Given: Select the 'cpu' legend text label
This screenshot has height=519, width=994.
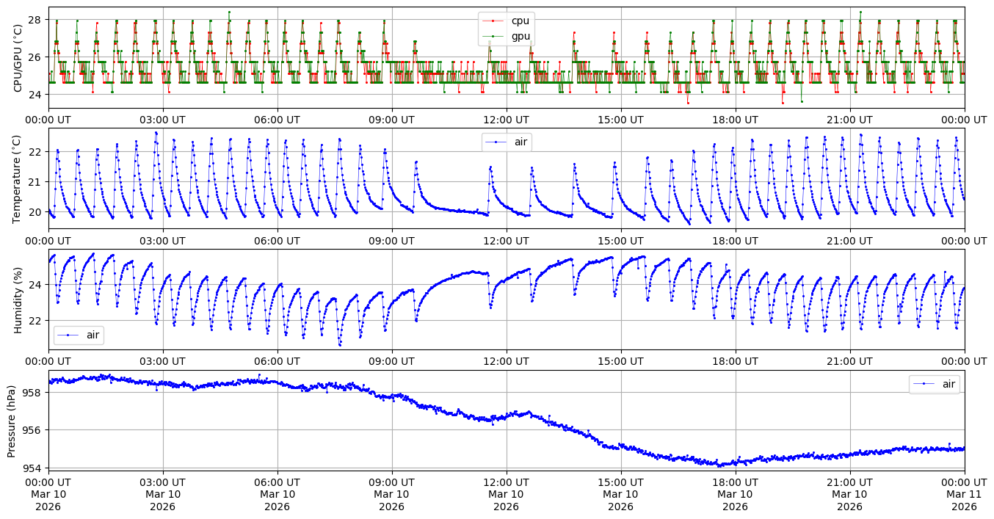Looking at the screenshot, I should (x=520, y=21).
